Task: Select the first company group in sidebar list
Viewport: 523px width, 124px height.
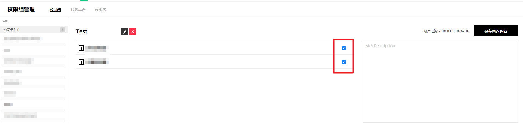Action: 22,39
